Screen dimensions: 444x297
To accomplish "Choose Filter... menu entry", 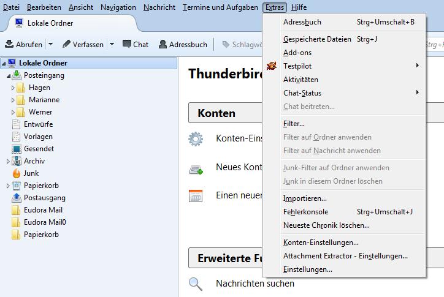I will (344, 124).
